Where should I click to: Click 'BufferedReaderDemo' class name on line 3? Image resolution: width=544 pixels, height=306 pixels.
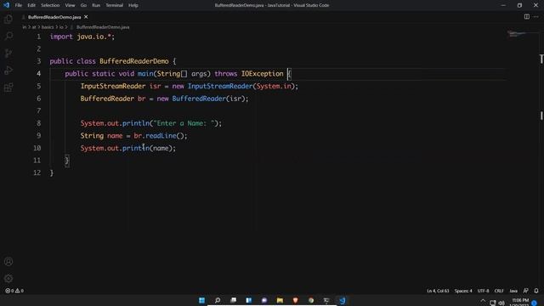click(134, 61)
